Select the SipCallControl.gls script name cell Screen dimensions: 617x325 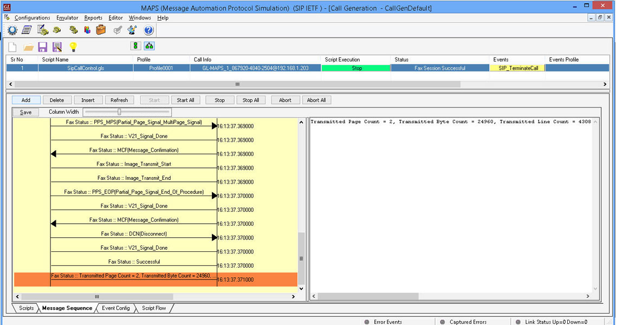pos(86,68)
